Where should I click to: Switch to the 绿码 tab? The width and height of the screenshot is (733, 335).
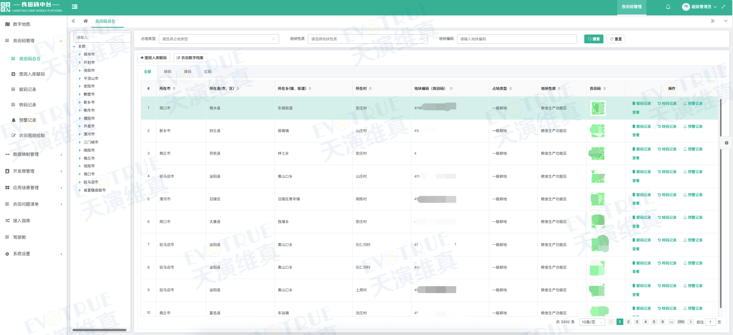[x=168, y=72]
